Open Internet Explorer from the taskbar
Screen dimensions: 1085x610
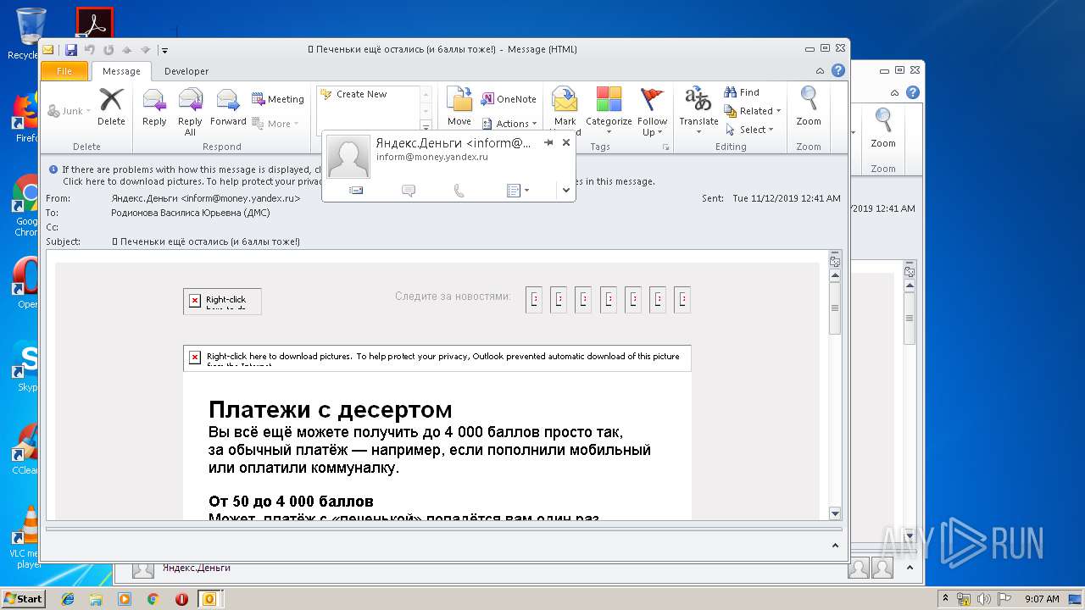(68, 599)
